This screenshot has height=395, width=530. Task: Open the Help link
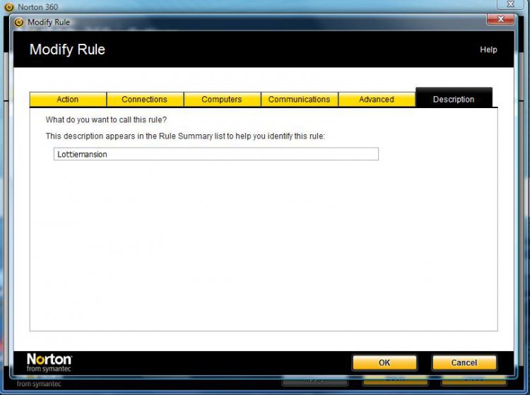click(x=488, y=49)
